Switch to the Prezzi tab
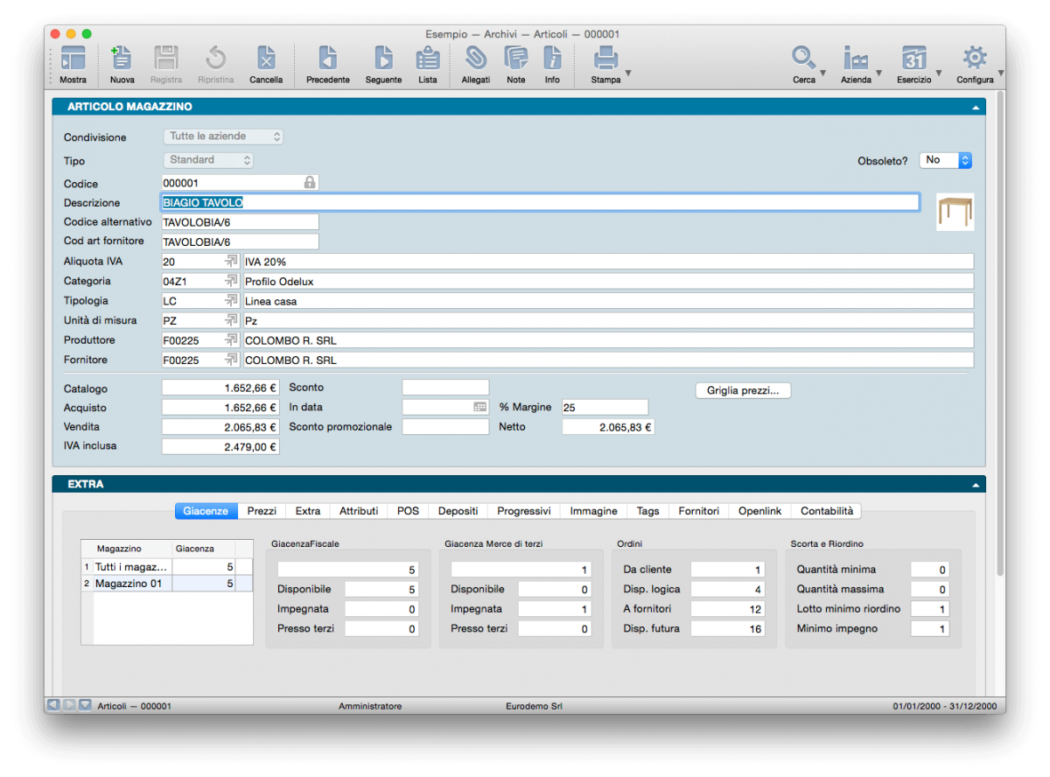This screenshot has width=1050, height=777. point(262,511)
